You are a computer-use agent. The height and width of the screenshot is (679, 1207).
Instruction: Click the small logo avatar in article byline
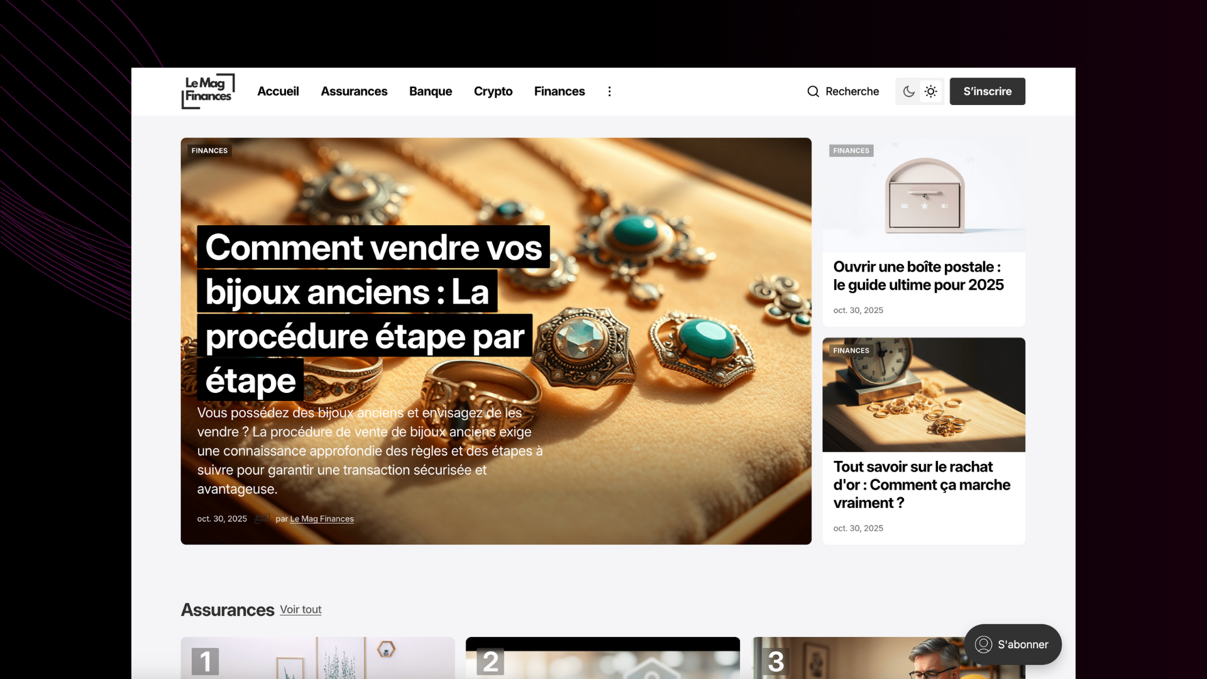pyautogui.click(x=262, y=519)
